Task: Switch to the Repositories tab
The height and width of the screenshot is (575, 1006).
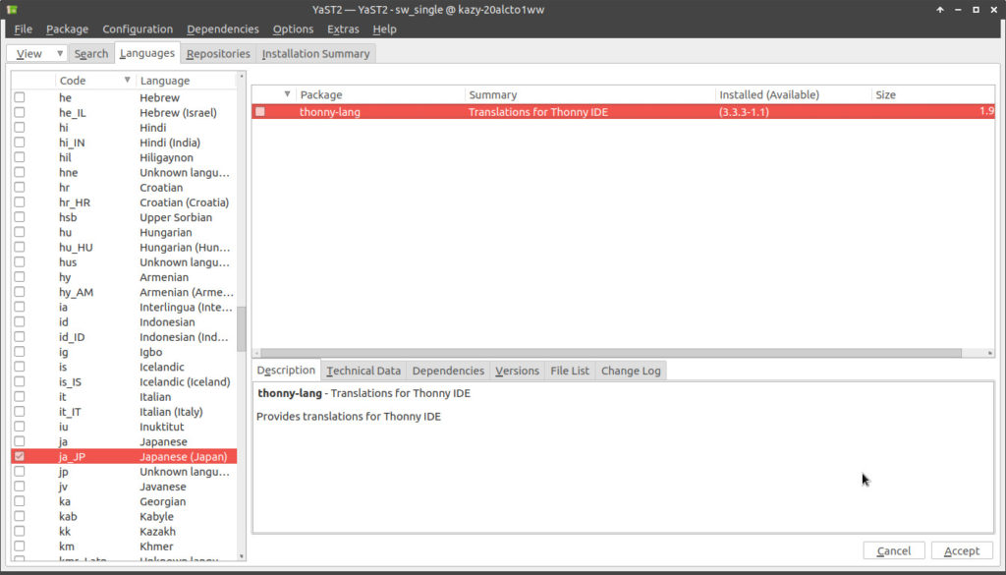Action: coord(218,54)
